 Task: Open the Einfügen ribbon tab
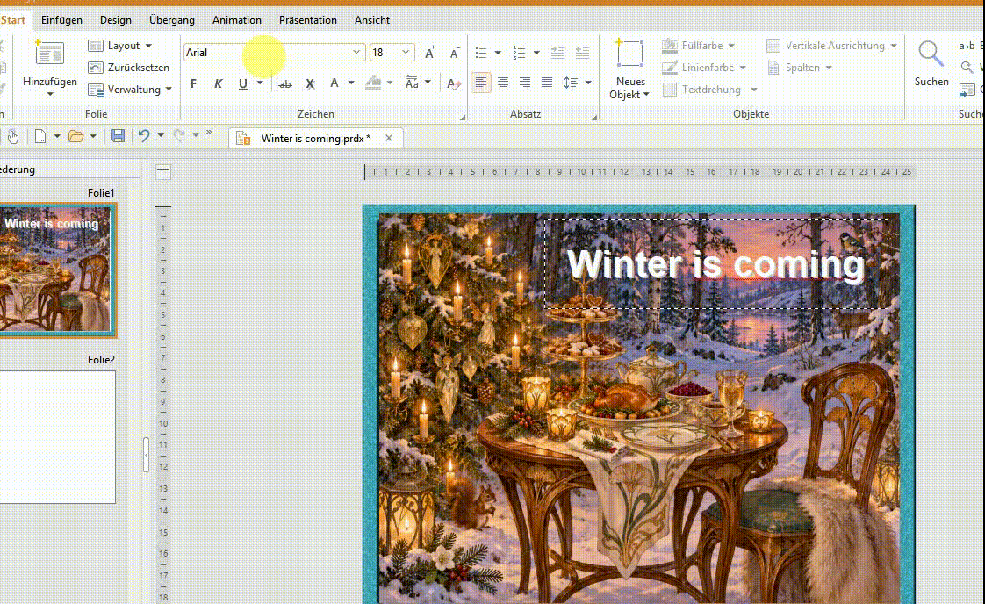pyautogui.click(x=61, y=20)
